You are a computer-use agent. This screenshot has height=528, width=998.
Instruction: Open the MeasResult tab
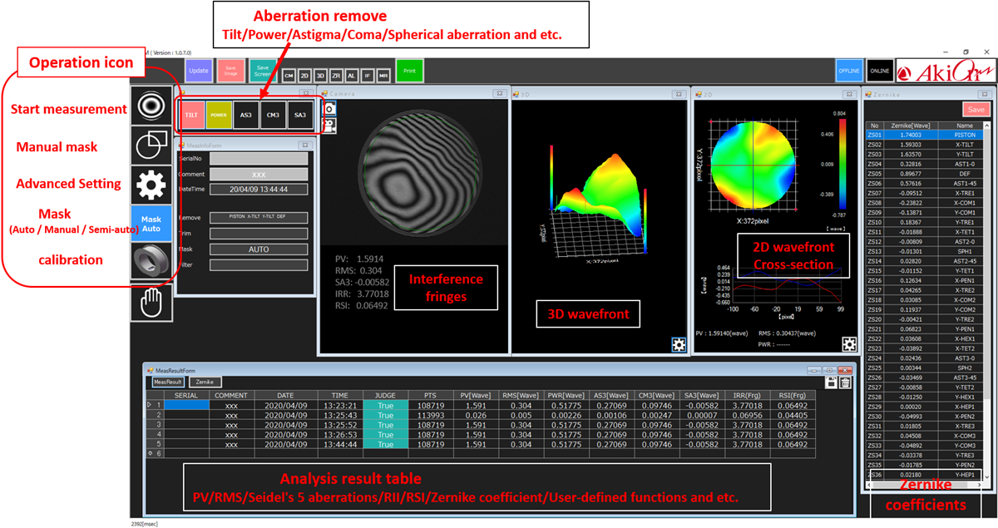167,383
